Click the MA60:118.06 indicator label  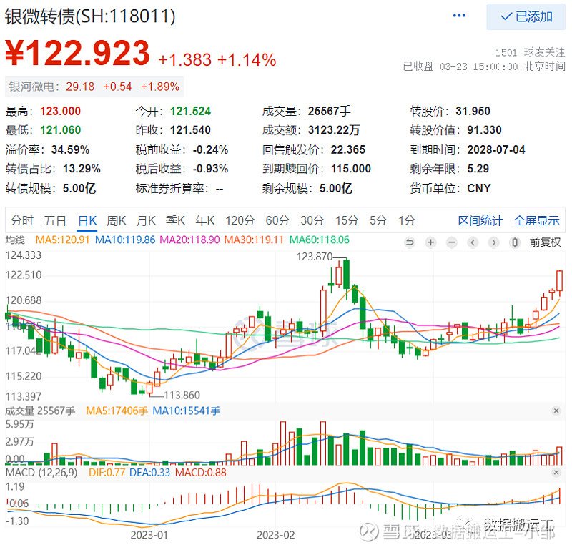click(x=320, y=240)
